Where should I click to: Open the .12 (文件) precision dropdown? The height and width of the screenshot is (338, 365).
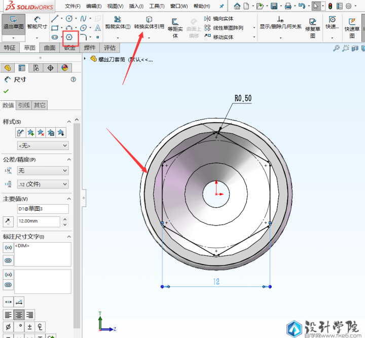pos(43,184)
